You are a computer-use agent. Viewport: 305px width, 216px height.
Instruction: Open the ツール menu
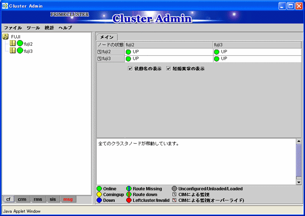point(33,28)
